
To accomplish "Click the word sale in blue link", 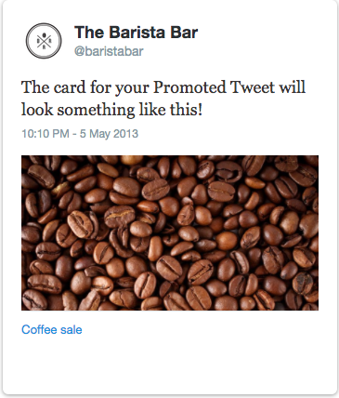I will coord(72,329).
